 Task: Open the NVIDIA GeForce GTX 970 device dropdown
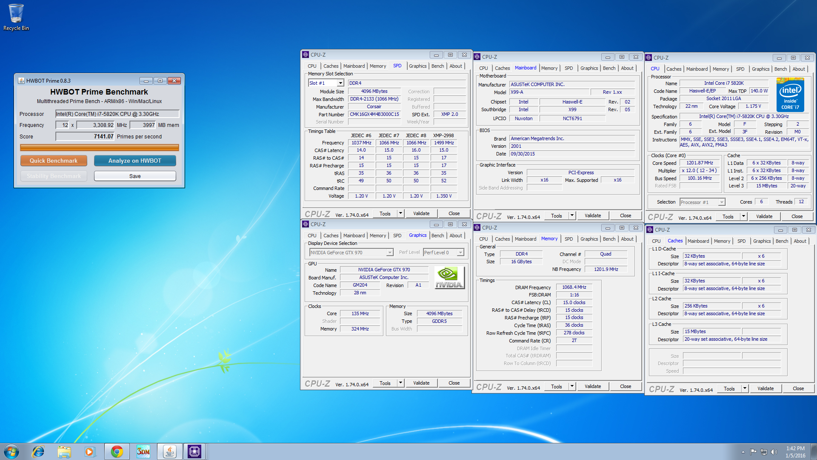[351, 253]
